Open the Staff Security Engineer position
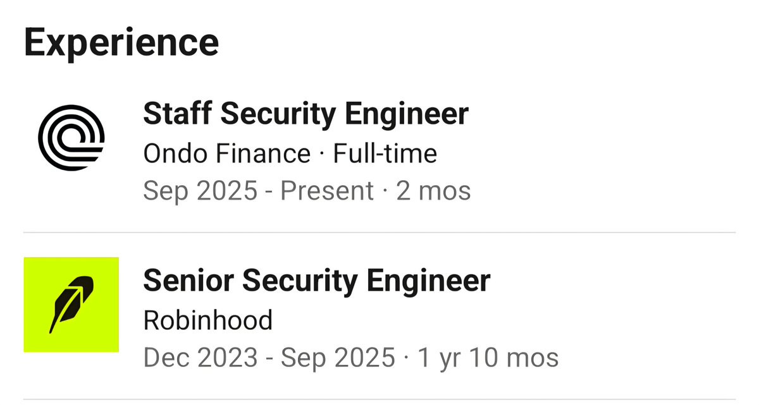The width and height of the screenshot is (759, 405). pos(305,114)
